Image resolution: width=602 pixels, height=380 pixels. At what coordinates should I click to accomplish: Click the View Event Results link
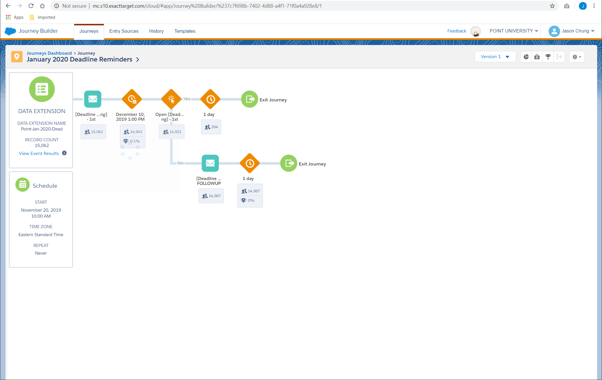point(39,153)
